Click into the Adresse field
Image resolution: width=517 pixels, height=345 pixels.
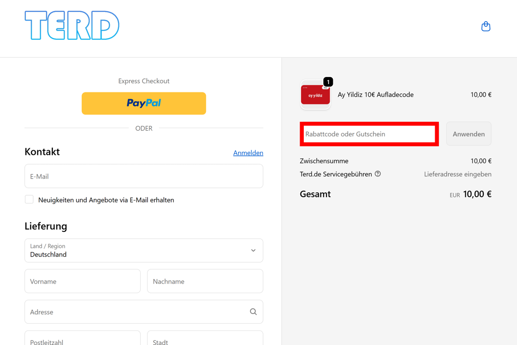pyautogui.click(x=144, y=312)
